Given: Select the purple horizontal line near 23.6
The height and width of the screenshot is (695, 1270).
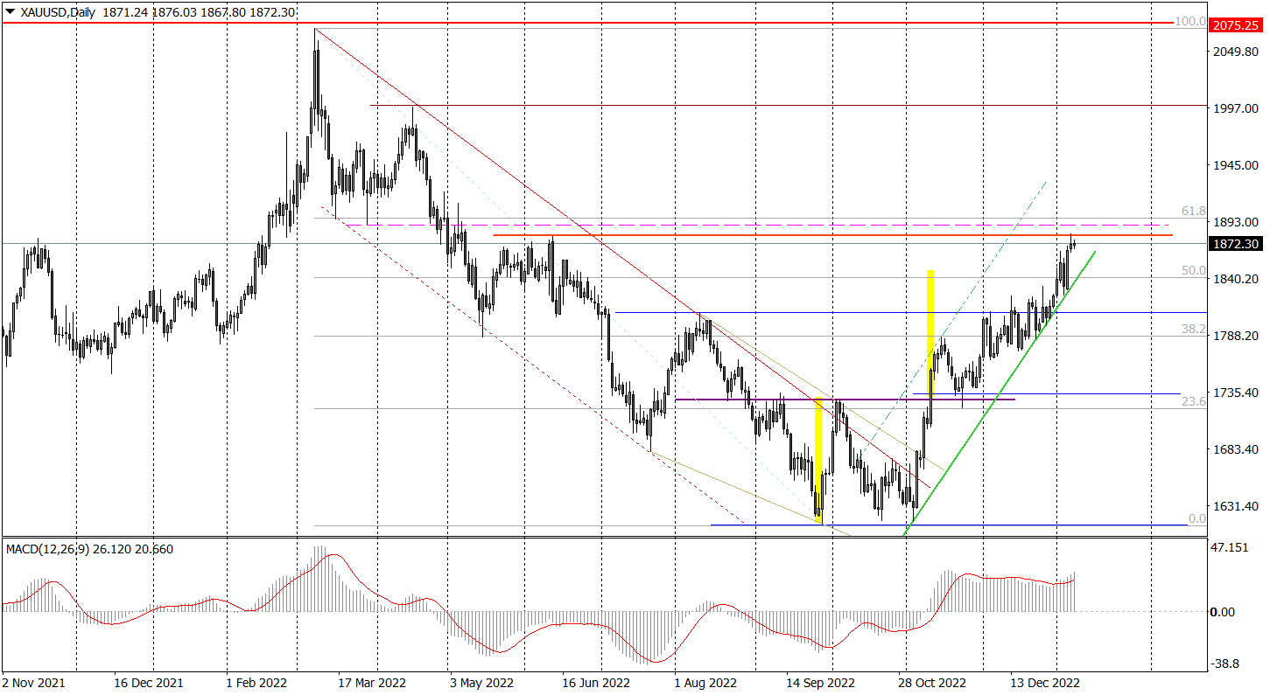Looking at the screenshot, I should [845, 400].
